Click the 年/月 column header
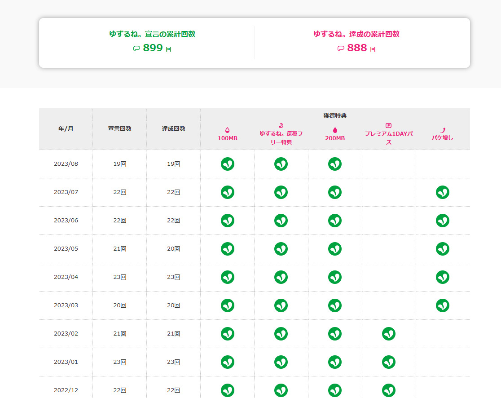 point(66,129)
